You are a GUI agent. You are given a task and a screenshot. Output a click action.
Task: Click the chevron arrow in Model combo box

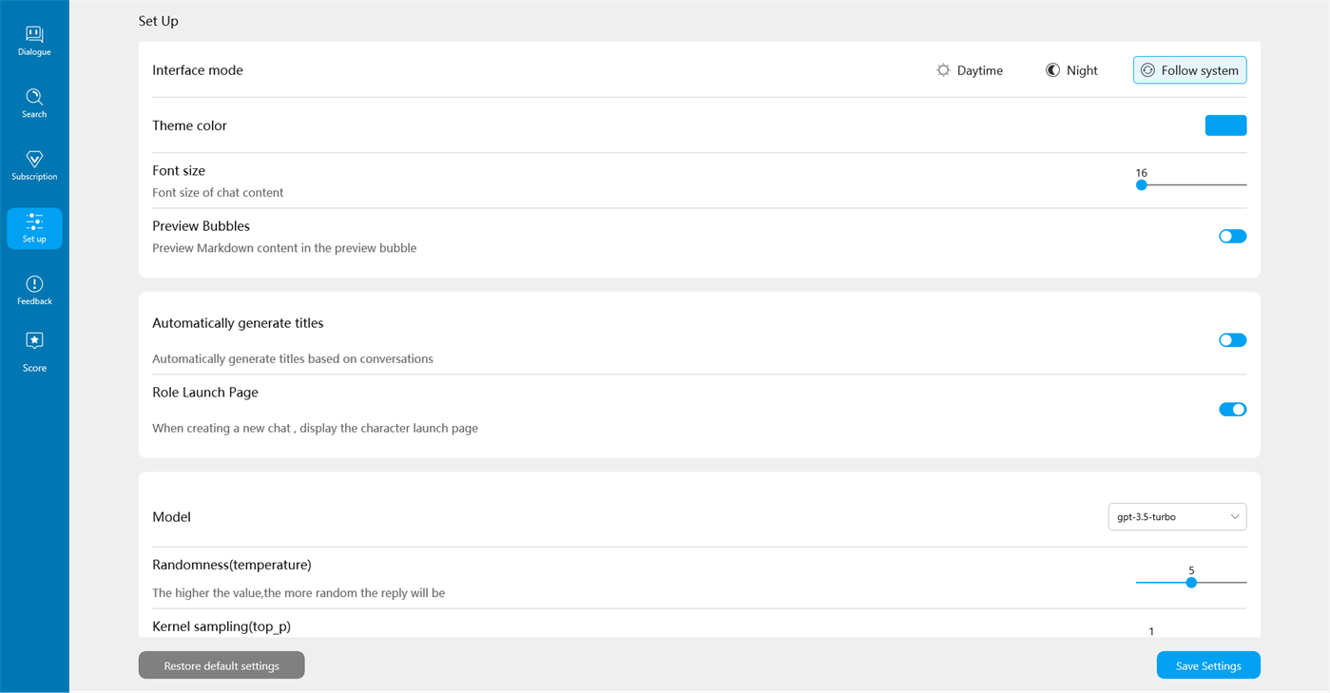coord(1234,517)
